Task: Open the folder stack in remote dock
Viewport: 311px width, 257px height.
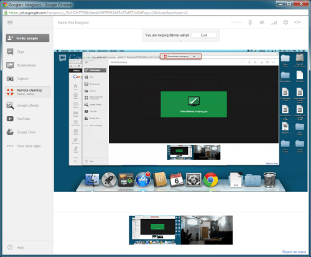Action: pyautogui.click(x=253, y=180)
